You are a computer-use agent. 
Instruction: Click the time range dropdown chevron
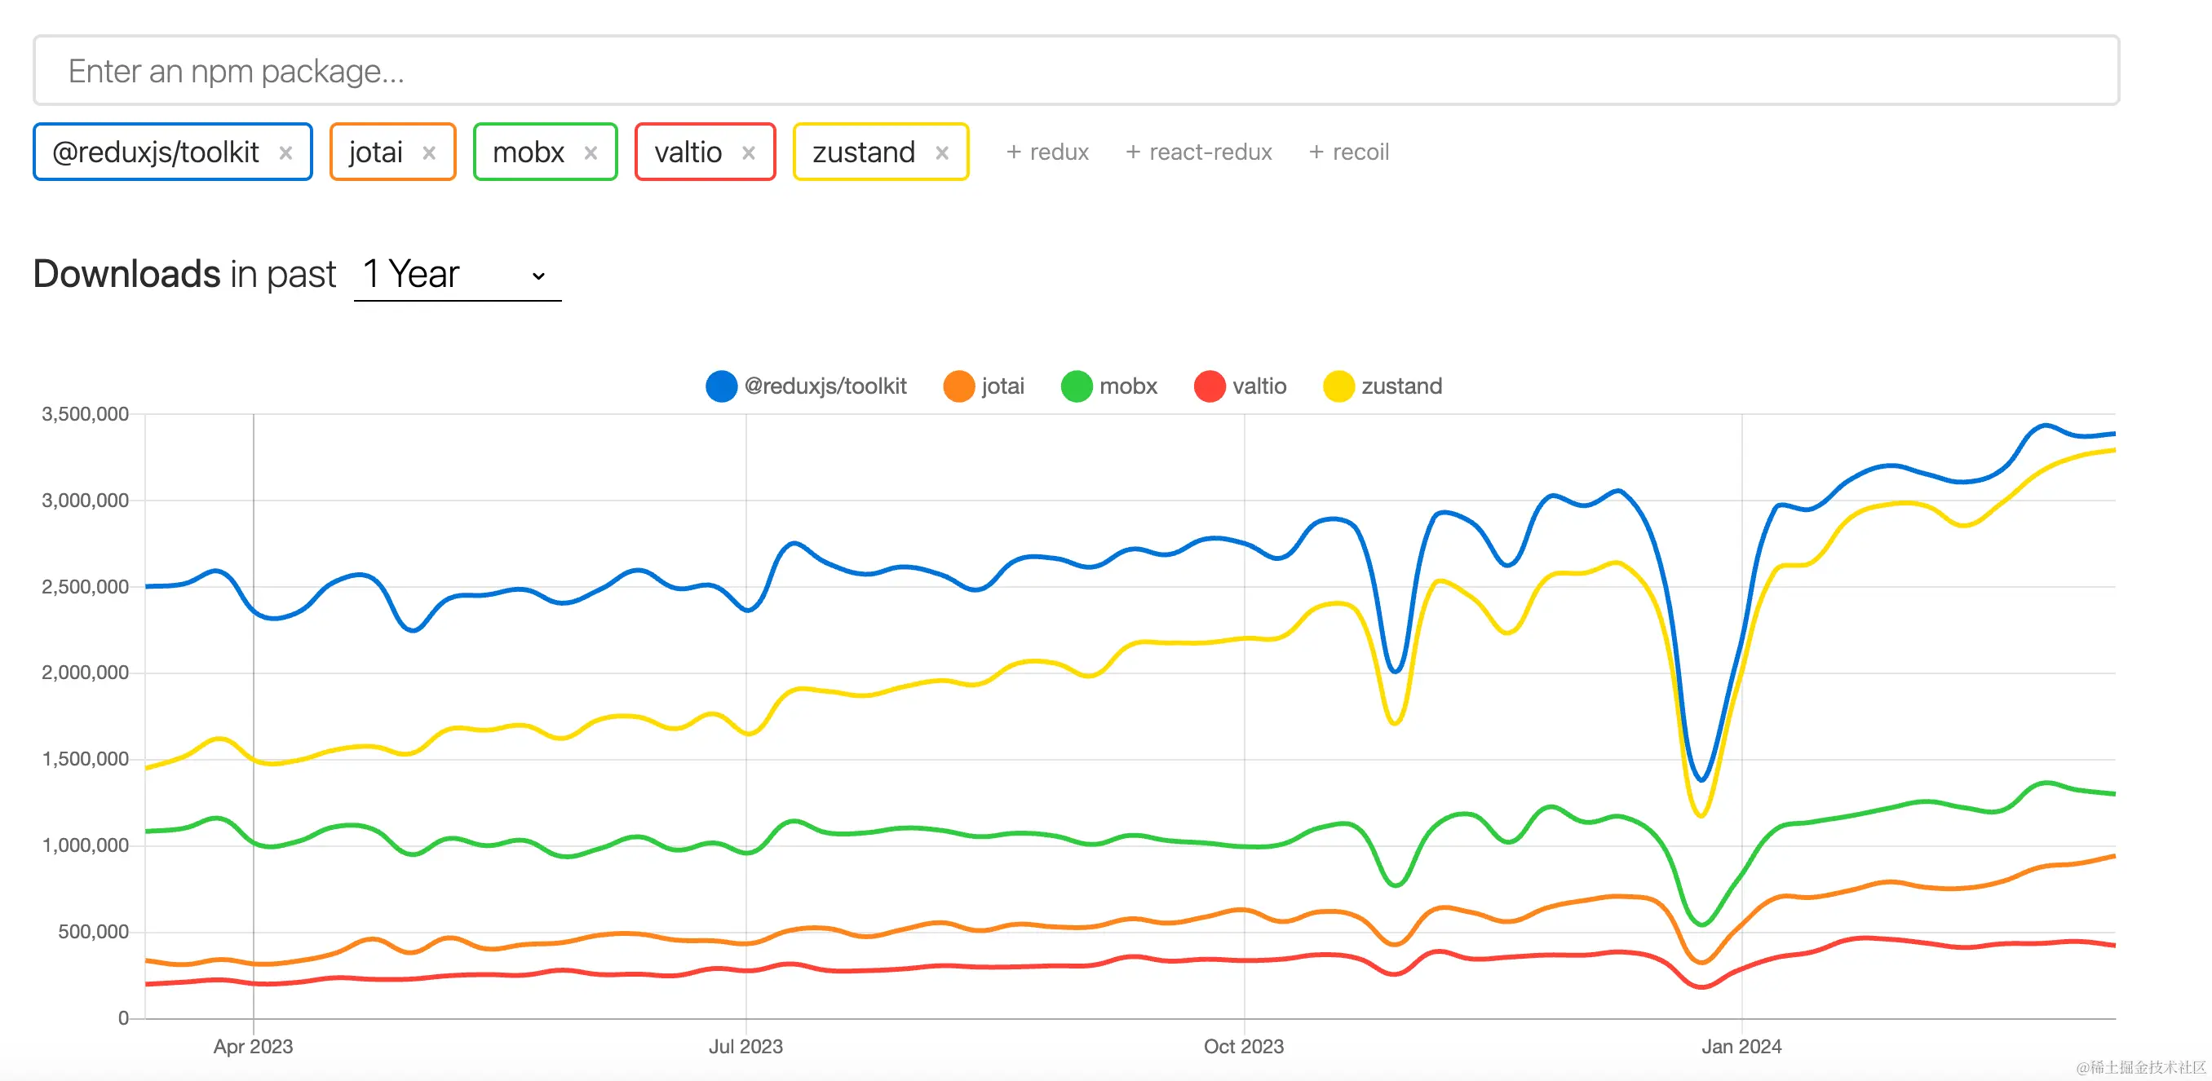[x=538, y=276]
